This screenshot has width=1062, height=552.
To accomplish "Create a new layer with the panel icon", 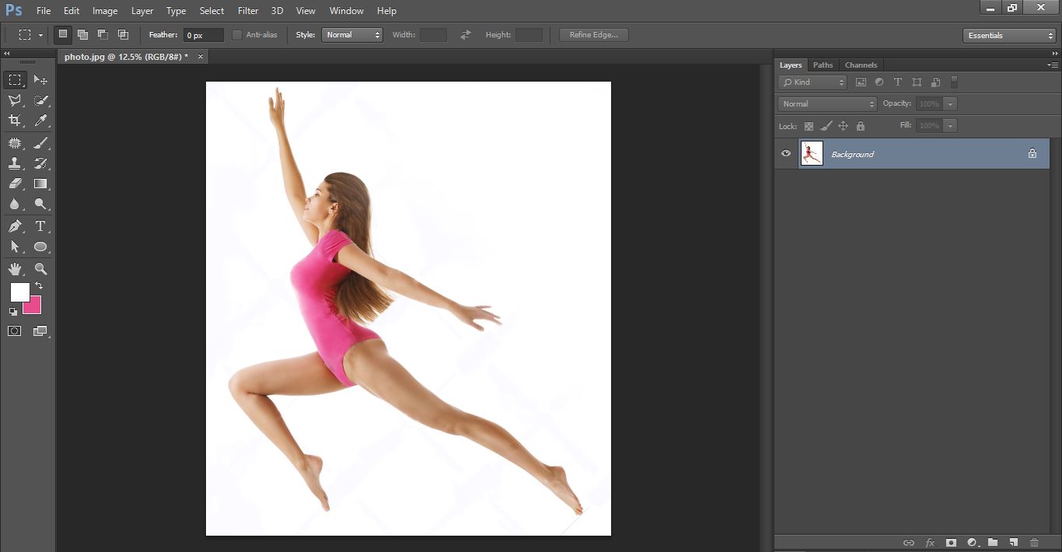I will pyautogui.click(x=1013, y=542).
